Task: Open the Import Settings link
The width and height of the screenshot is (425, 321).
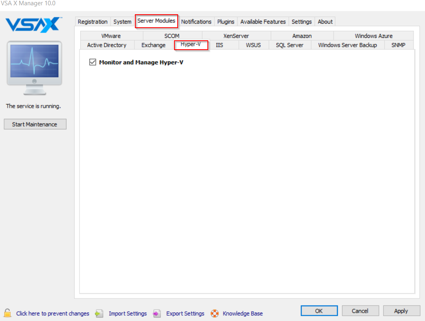Action: tap(128, 313)
